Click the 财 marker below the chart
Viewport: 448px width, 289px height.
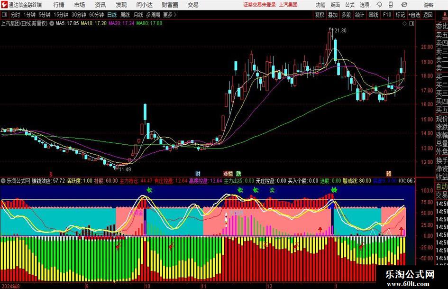tap(198, 173)
